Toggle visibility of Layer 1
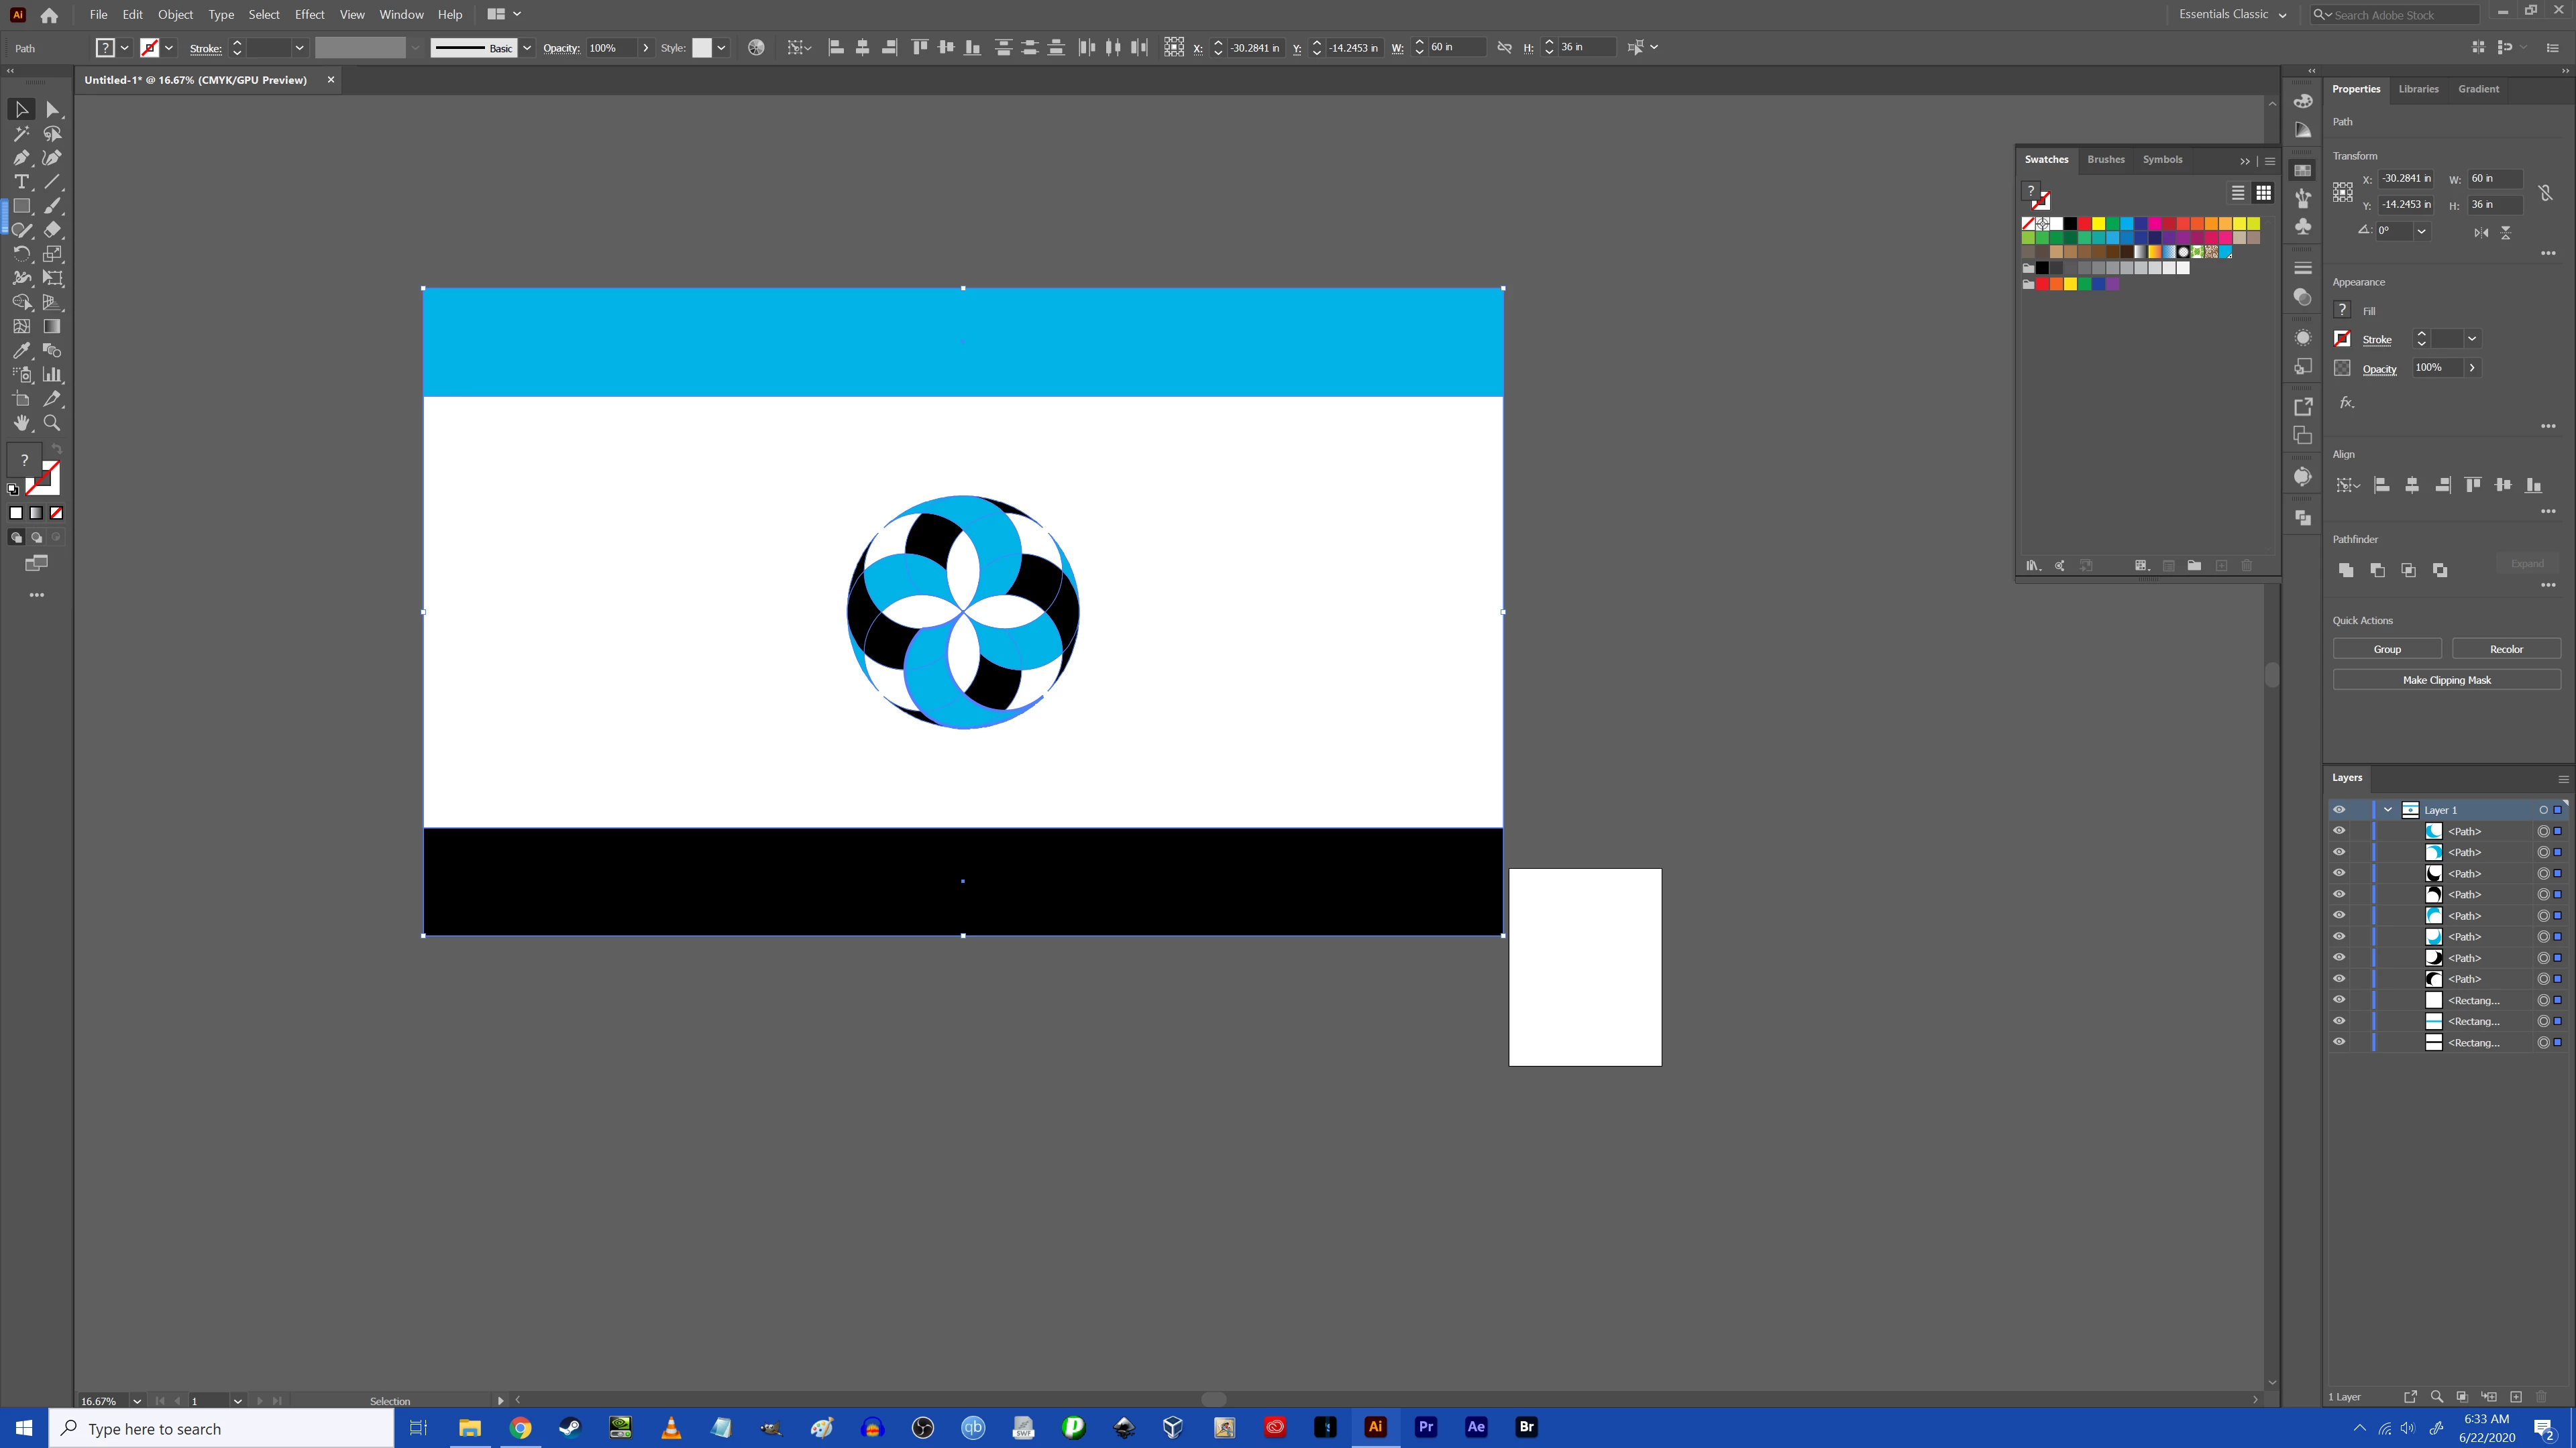The width and height of the screenshot is (2576, 1448). [x=2339, y=809]
